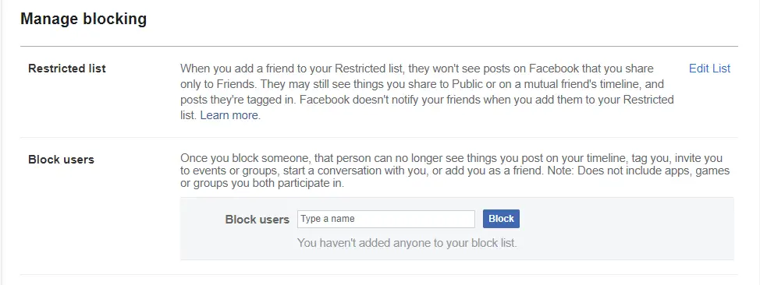Click the Manage blocking heading
The height and width of the screenshot is (285, 760).
tap(83, 19)
